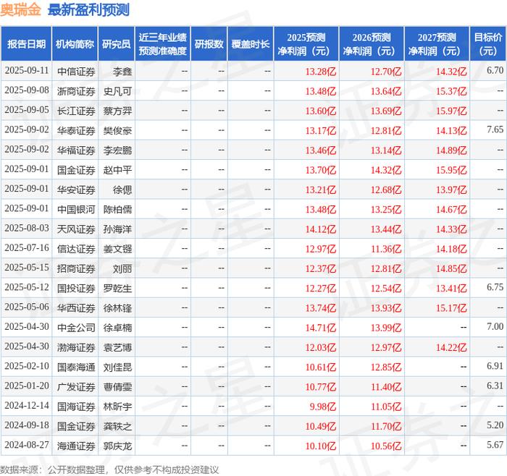Click the 2026预测净利润 column header
Screen dimensions: 507x476
372,44
